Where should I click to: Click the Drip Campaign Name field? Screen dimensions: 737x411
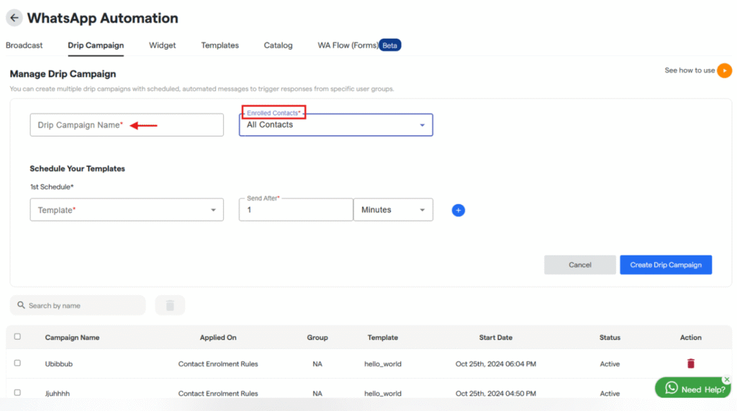[x=127, y=125]
